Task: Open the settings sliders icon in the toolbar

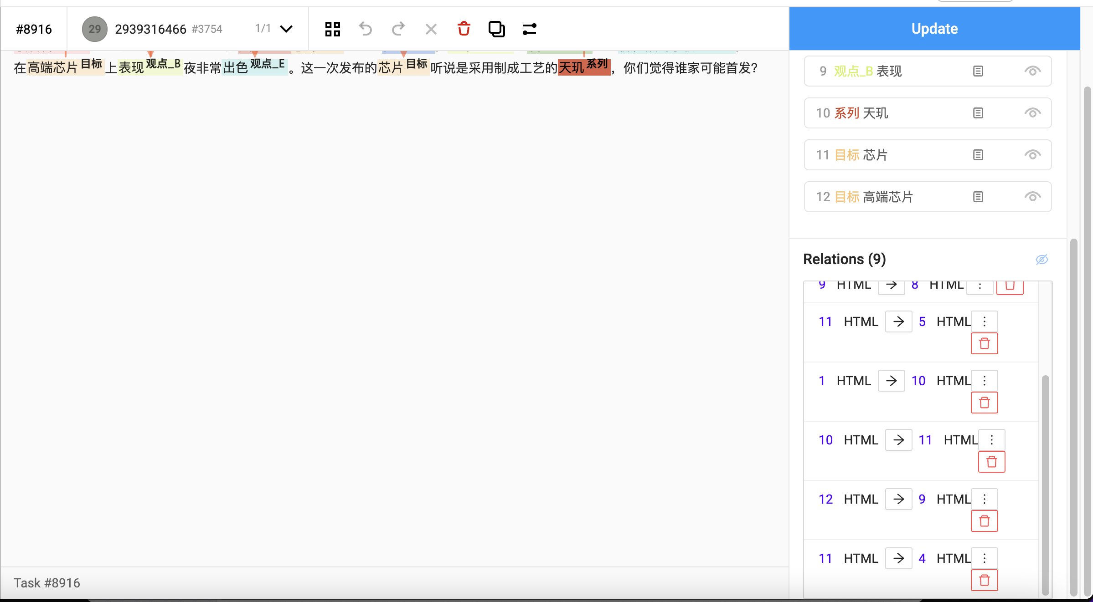Action: 529,29
